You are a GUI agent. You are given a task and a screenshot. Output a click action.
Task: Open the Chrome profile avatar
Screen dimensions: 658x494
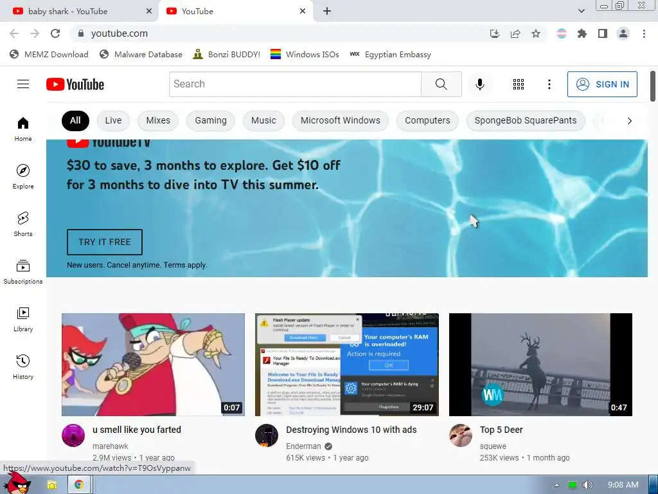pos(623,33)
